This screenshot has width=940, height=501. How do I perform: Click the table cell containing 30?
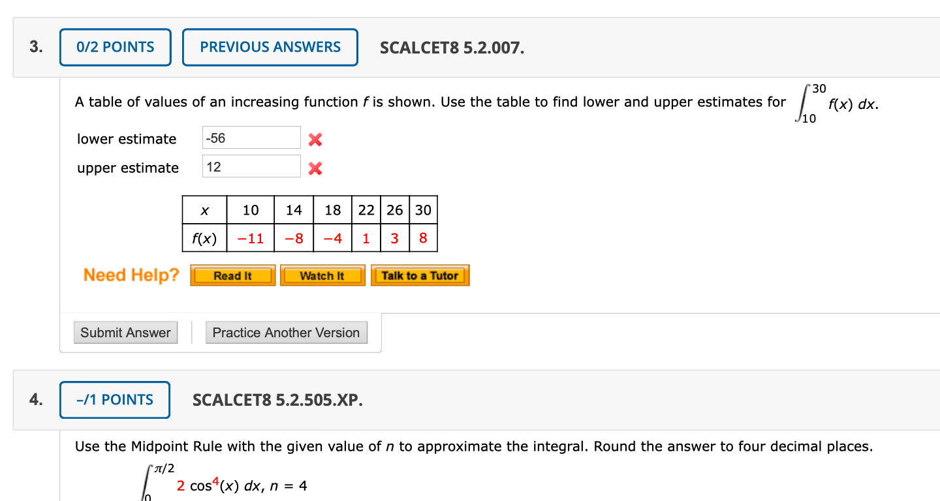click(423, 209)
